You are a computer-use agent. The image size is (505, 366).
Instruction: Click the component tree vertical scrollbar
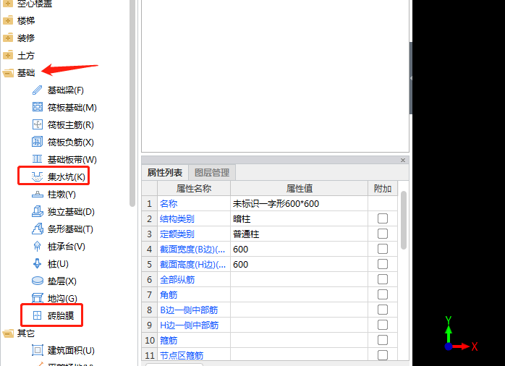132,103
